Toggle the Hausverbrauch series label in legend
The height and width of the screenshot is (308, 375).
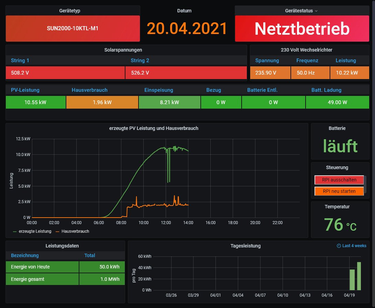coord(75,231)
